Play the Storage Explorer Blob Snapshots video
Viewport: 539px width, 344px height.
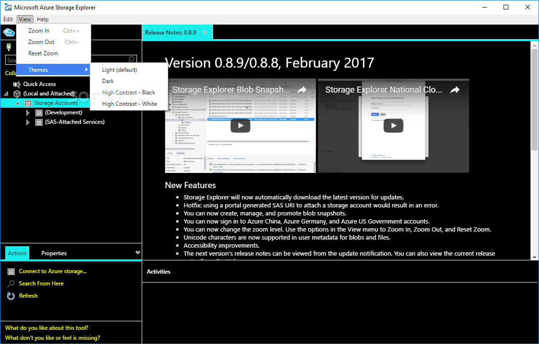pos(240,126)
